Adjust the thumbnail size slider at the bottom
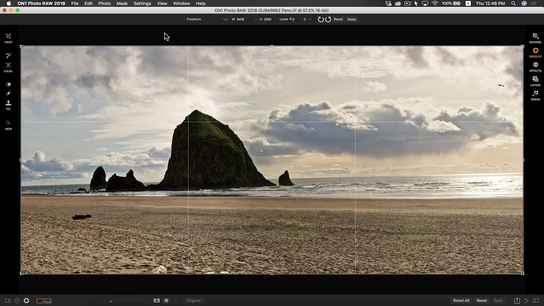544x306 pixels. click(x=111, y=301)
